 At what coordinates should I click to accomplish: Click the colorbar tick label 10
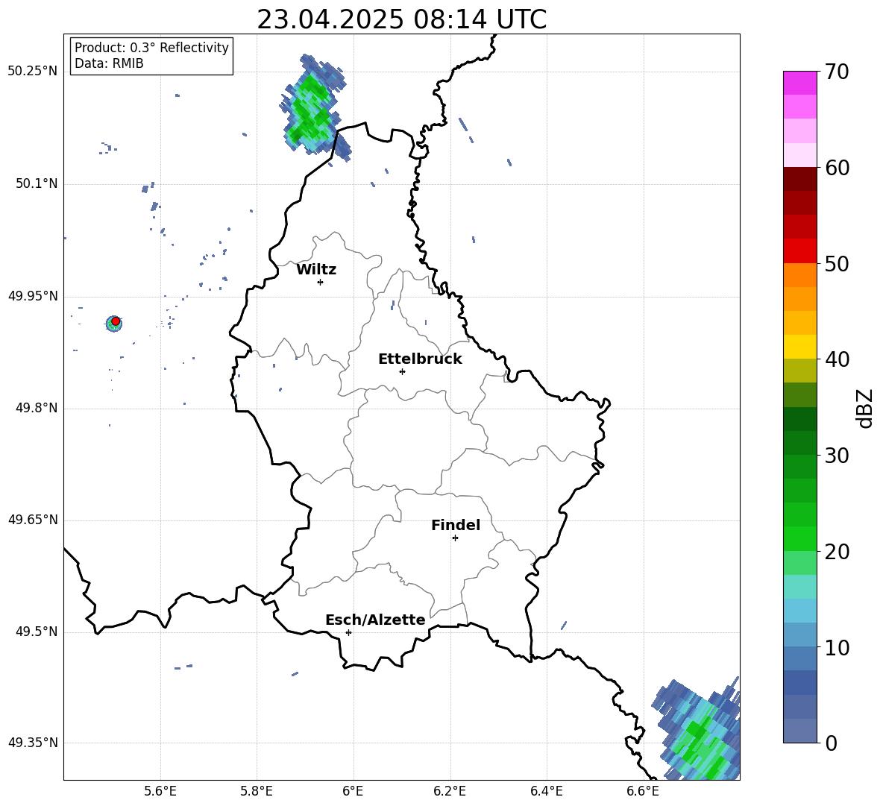click(837, 647)
